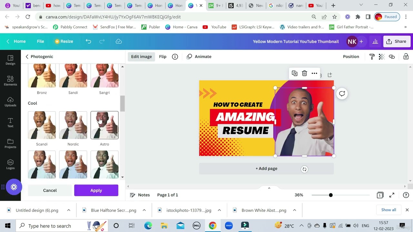413x232 pixels.
Task: Click the rotate handle below the image
Action: tap(304, 169)
